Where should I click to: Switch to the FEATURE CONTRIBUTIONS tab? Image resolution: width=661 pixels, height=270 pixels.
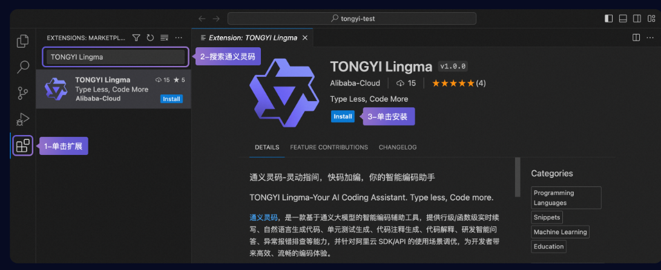pyautogui.click(x=329, y=147)
